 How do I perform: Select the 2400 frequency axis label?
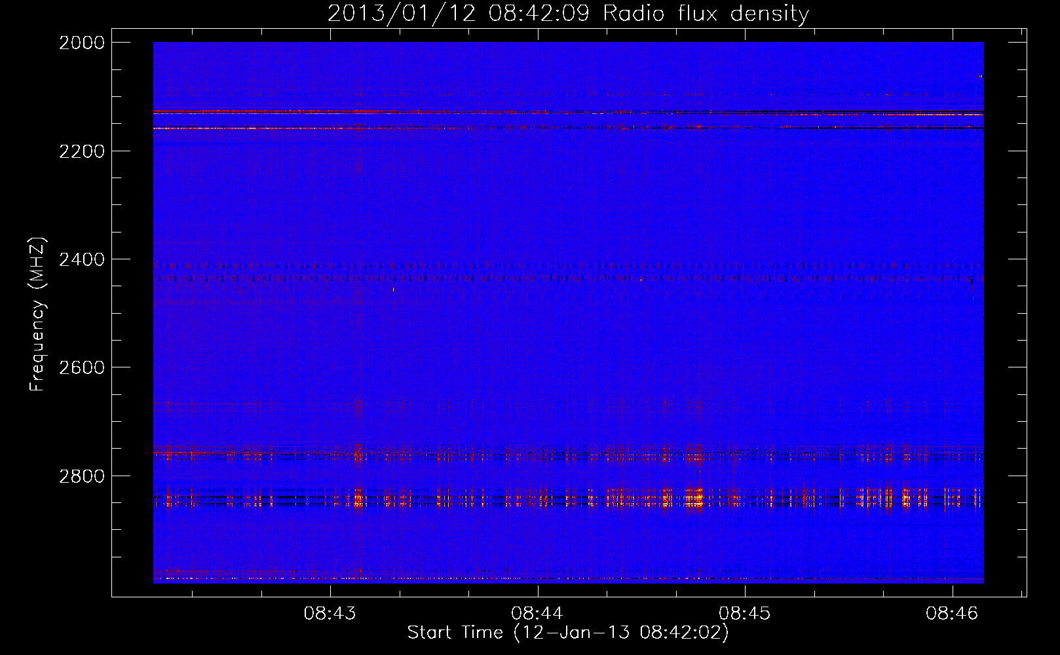point(82,259)
